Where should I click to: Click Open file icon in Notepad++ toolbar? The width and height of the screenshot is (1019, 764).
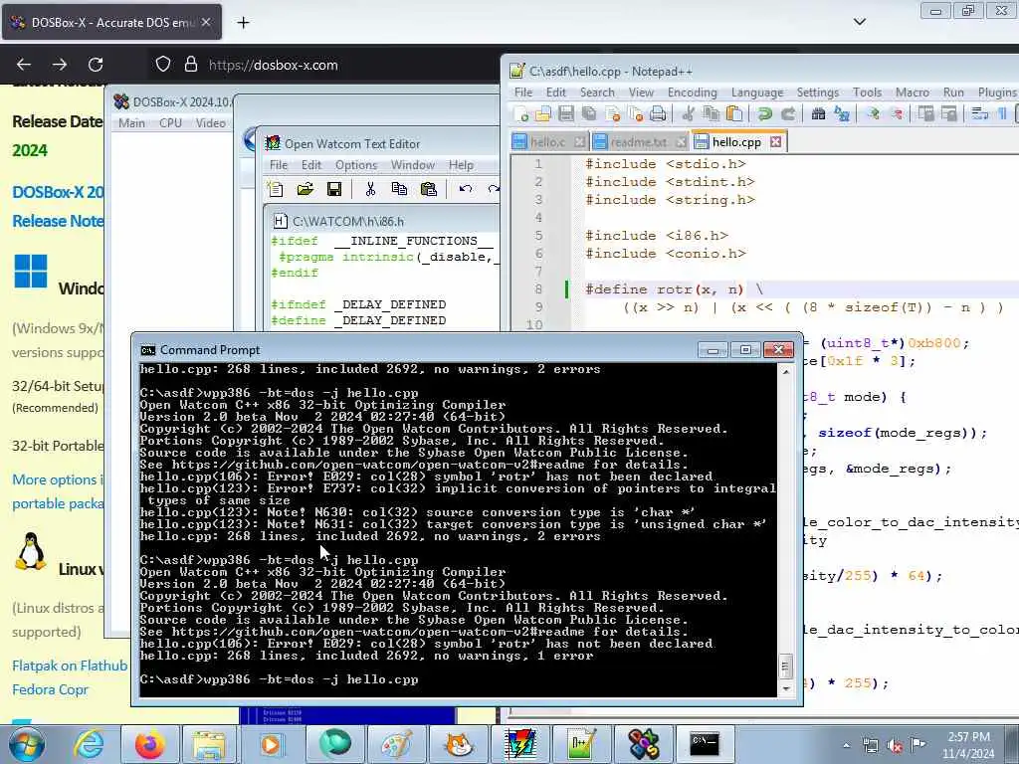pos(542,114)
